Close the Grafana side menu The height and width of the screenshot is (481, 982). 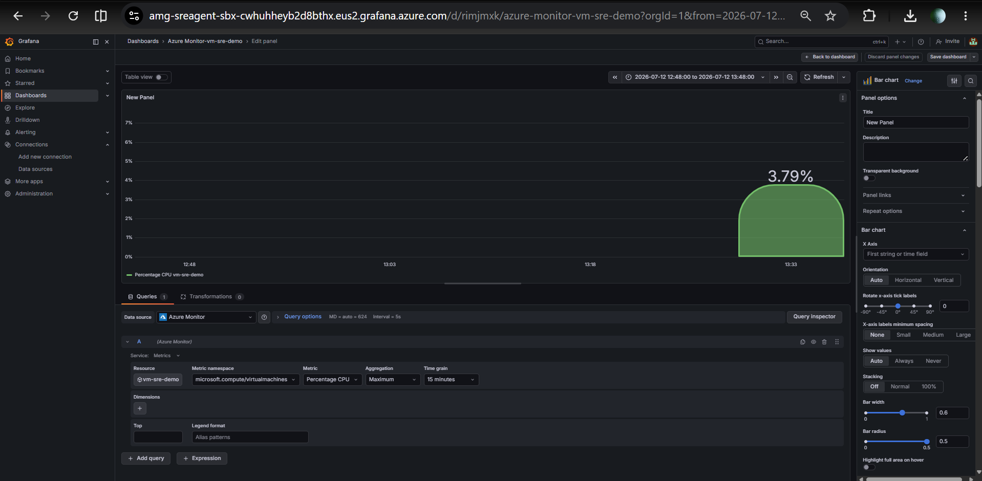(x=107, y=42)
